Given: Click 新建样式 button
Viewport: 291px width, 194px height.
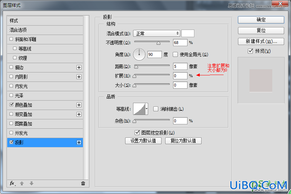Looking at the screenshot, I should (x=261, y=41).
